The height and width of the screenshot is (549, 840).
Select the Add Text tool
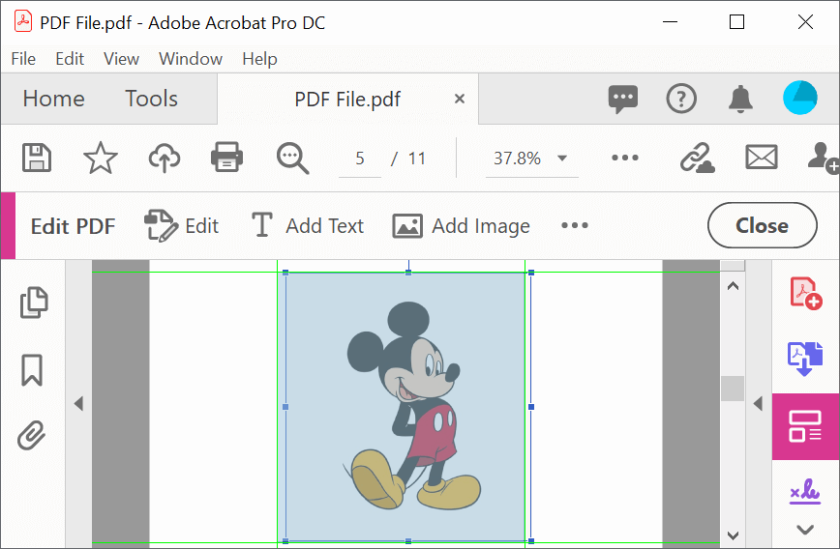click(x=308, y=226)
